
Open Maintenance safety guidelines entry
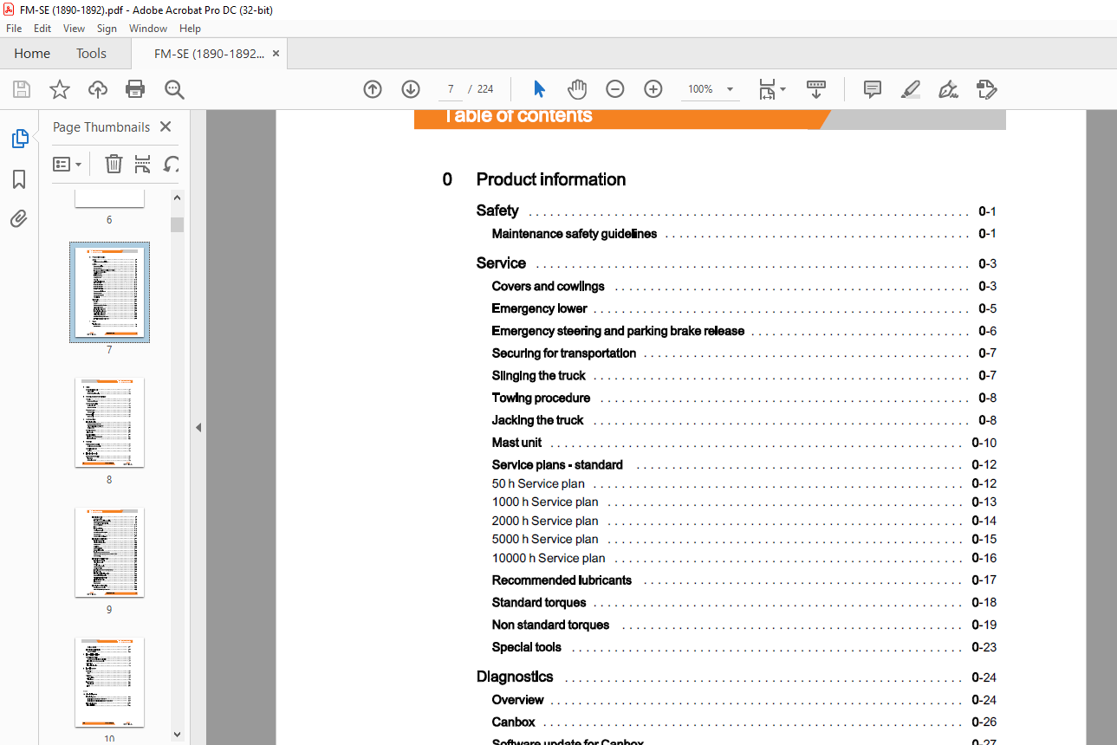click(x=575, y=234)
